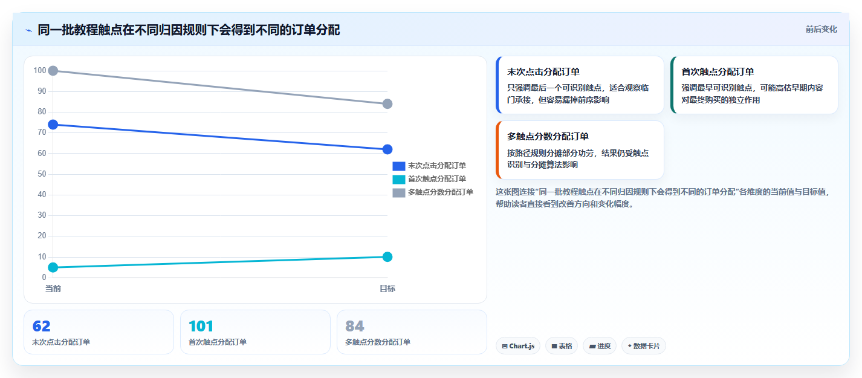The image size is (862, 378).
Task: Select the 多触点分数分配订单 description card
Action: tap(580, 150)
